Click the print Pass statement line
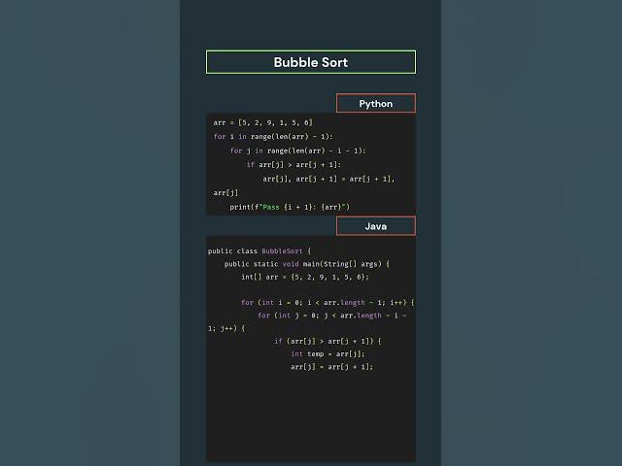Viewport: 622px width, 466px height. pyautogui.click(x=290, y=207)
